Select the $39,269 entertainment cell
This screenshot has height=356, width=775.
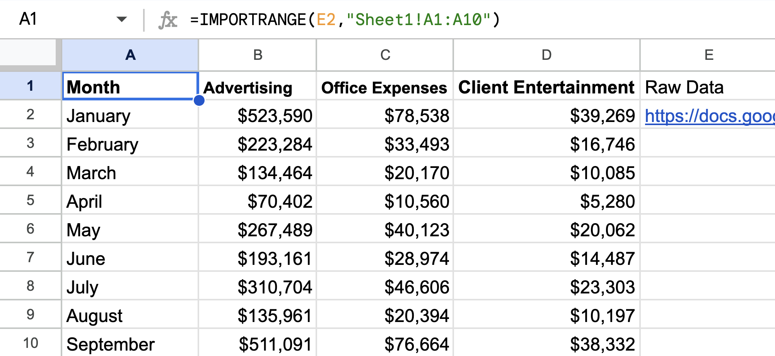point(546,114)
